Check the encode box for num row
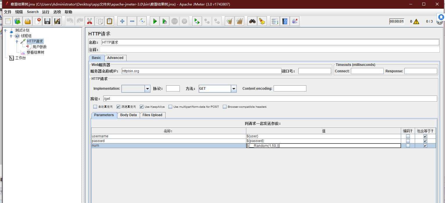 click(408, 145)
